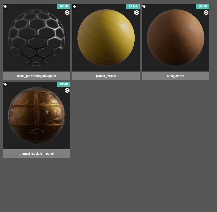
Task: Click the metal_perforated_hexagons name label
Action: pos(37,76)
